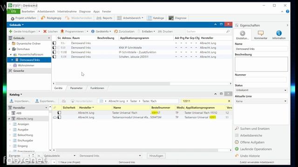
Task: Select Ein/Ausgabe catalog category
Action: point(25,141)
